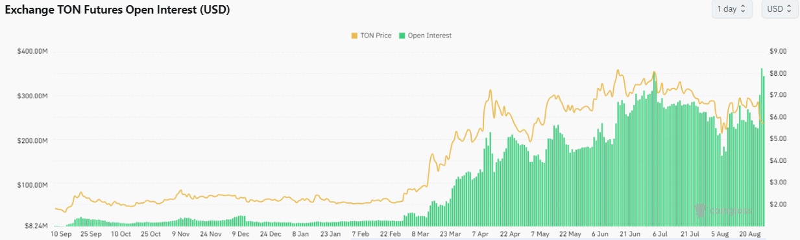Click the $6.00 right axis label
The width and height of the screenshot is (800, 240).
pos(777,117)
